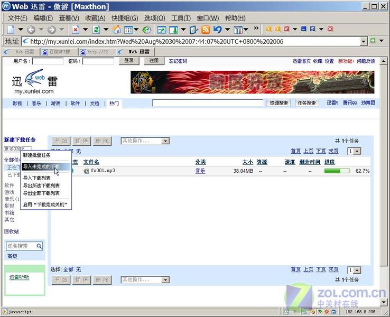
Task: Click the RSS feed orange icon
Action: (x=206, y=30)
